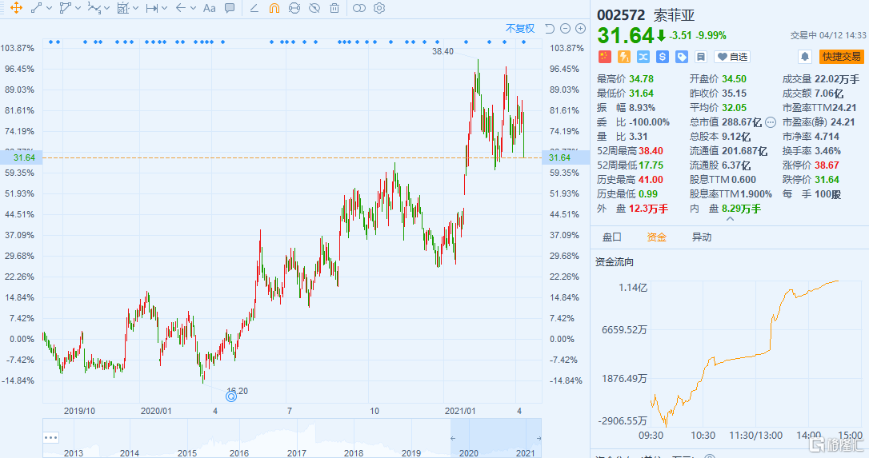
Task: Select the Fibonacci grid analysis tool
Action: coord(123,8)
